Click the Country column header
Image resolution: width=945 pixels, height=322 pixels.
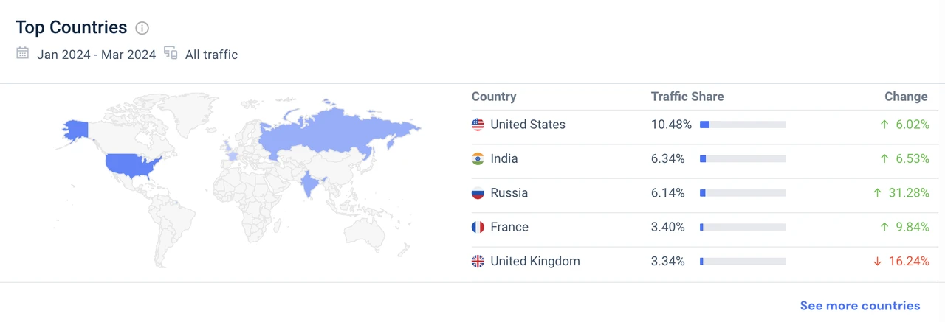493,97
